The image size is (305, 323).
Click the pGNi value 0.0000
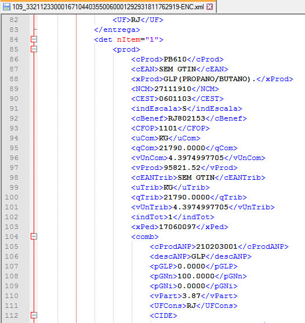coord(191,286)
